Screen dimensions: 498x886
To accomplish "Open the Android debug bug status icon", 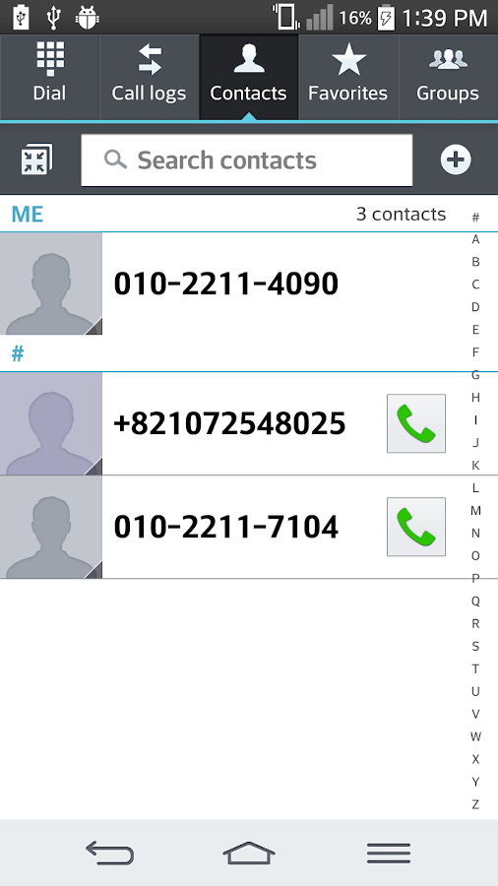I will point(88,17).
